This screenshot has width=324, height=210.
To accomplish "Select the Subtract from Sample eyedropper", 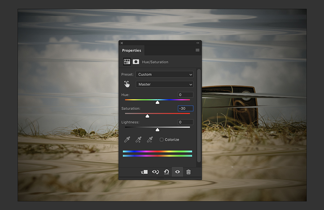I will coord(150,140).
